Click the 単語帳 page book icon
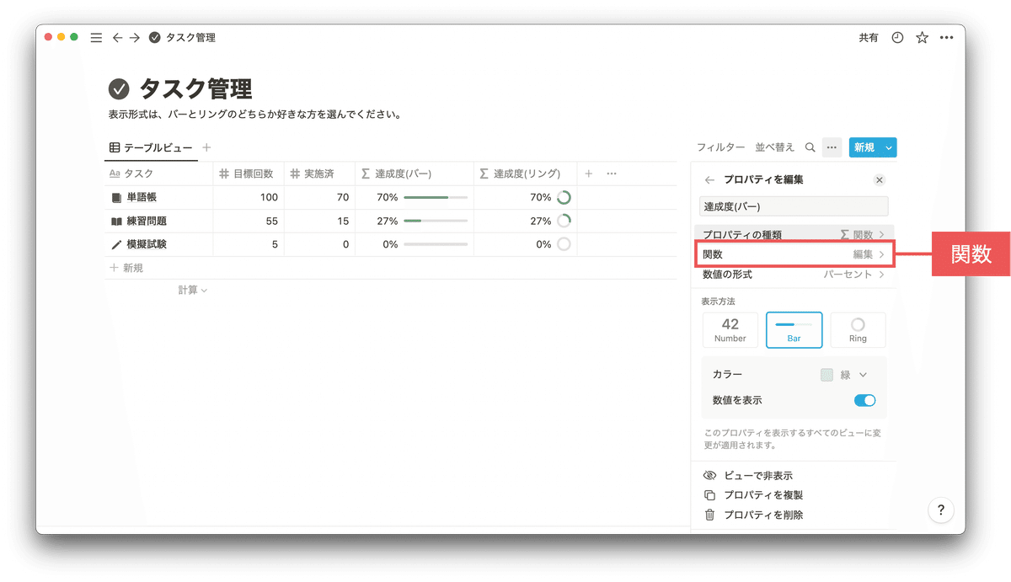Screen dimensions: 1011x582 tap(116, 198)
